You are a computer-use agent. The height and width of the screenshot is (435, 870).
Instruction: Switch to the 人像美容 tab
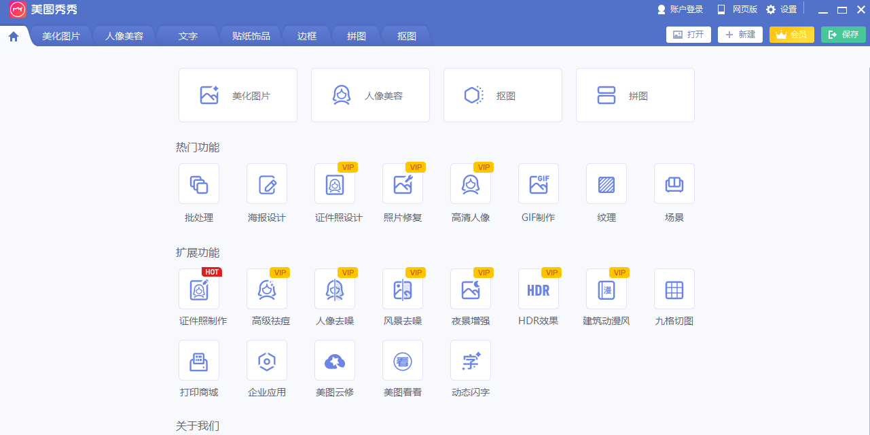[124, 36]
